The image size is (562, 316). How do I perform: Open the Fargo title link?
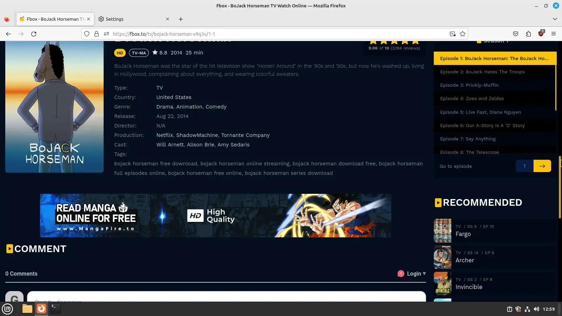pos(463,234)
